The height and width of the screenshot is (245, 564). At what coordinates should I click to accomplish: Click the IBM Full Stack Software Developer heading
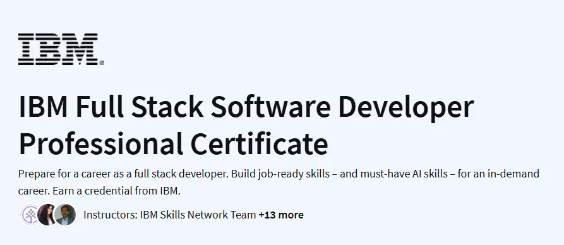246,107
